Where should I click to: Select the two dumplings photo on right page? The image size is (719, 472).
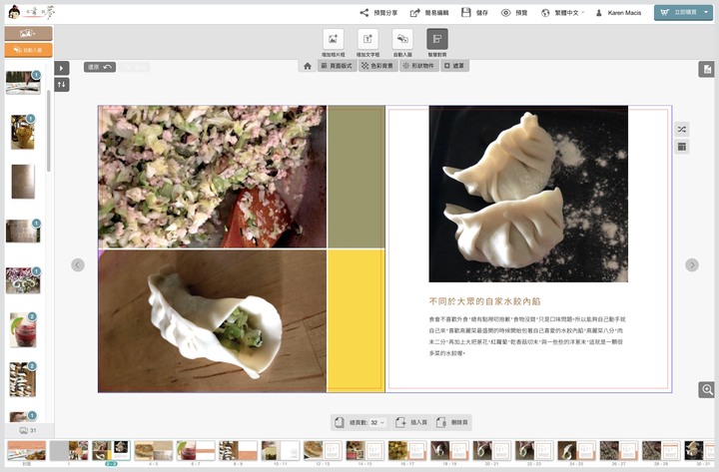528,194
